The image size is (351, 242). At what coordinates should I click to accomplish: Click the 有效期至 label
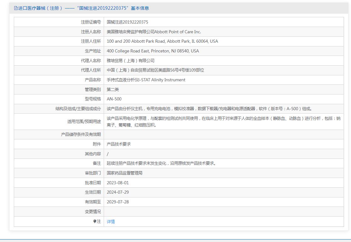coord(93,202)
